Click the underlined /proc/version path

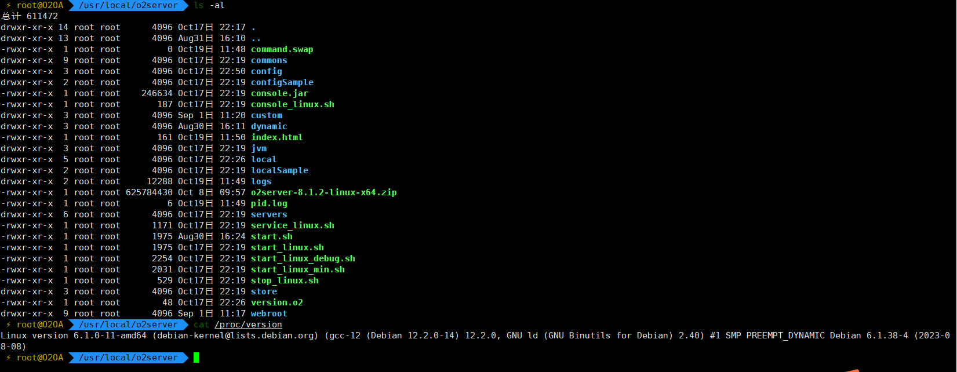pyautogui.click(x=248, y=324)
